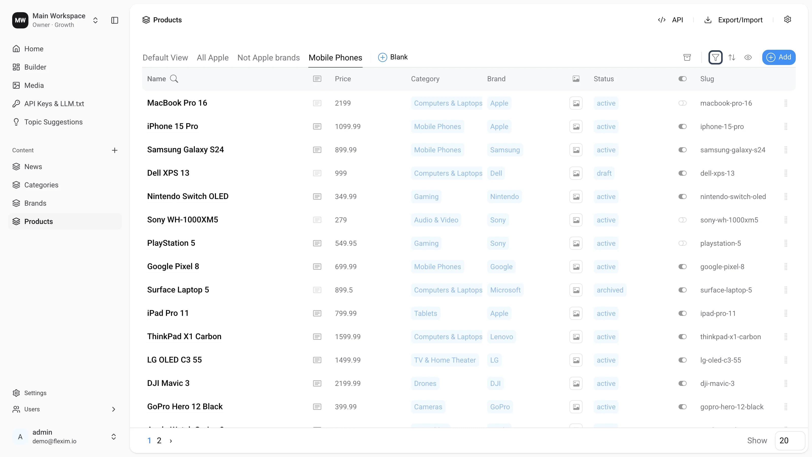812x457 pixels.
Task: Open description icon for iPhone 15 Pro
Action: [317, 126]
